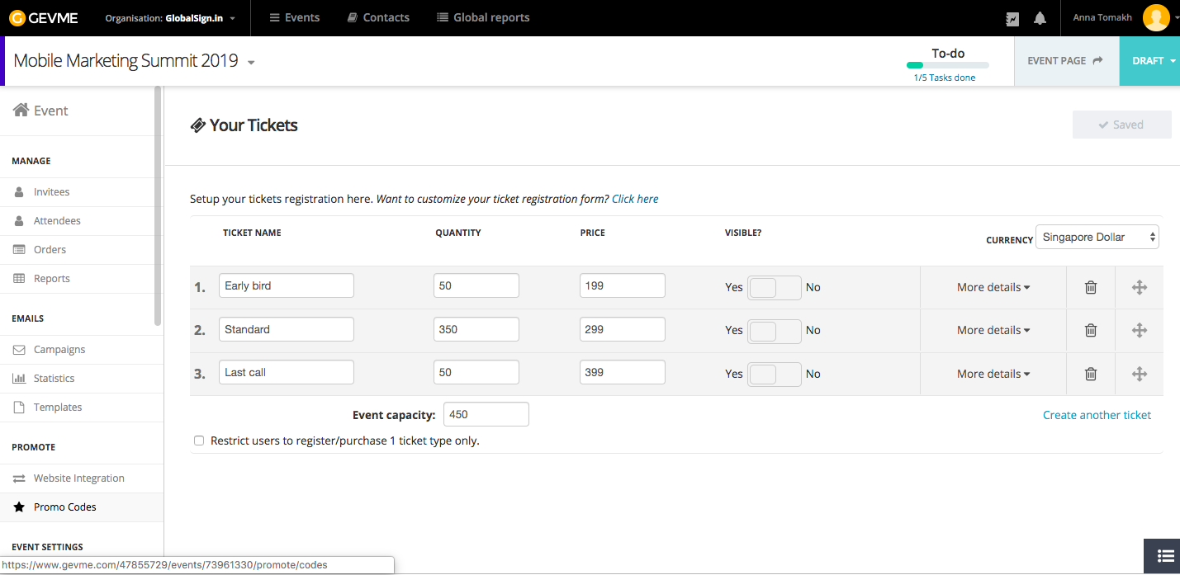Click the move handle icon for Early bird
Screen dimensions: 1180x575
coord(1140,287)
